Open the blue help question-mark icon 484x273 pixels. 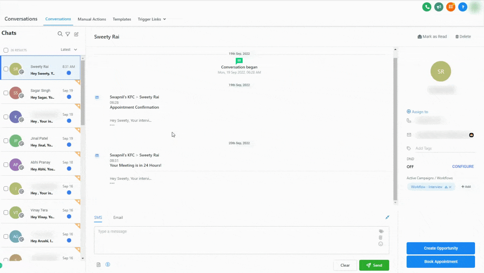(462, 7)
